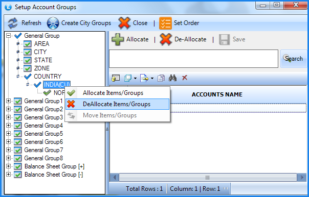Toggle the General Group1 checkbox
Image resolution: width=309 pixels, height=197 pixels.
tap(17, 101)
